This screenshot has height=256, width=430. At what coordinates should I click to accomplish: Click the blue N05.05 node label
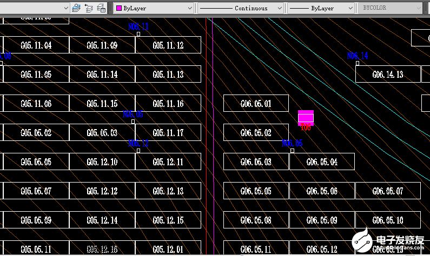[133, 114]
